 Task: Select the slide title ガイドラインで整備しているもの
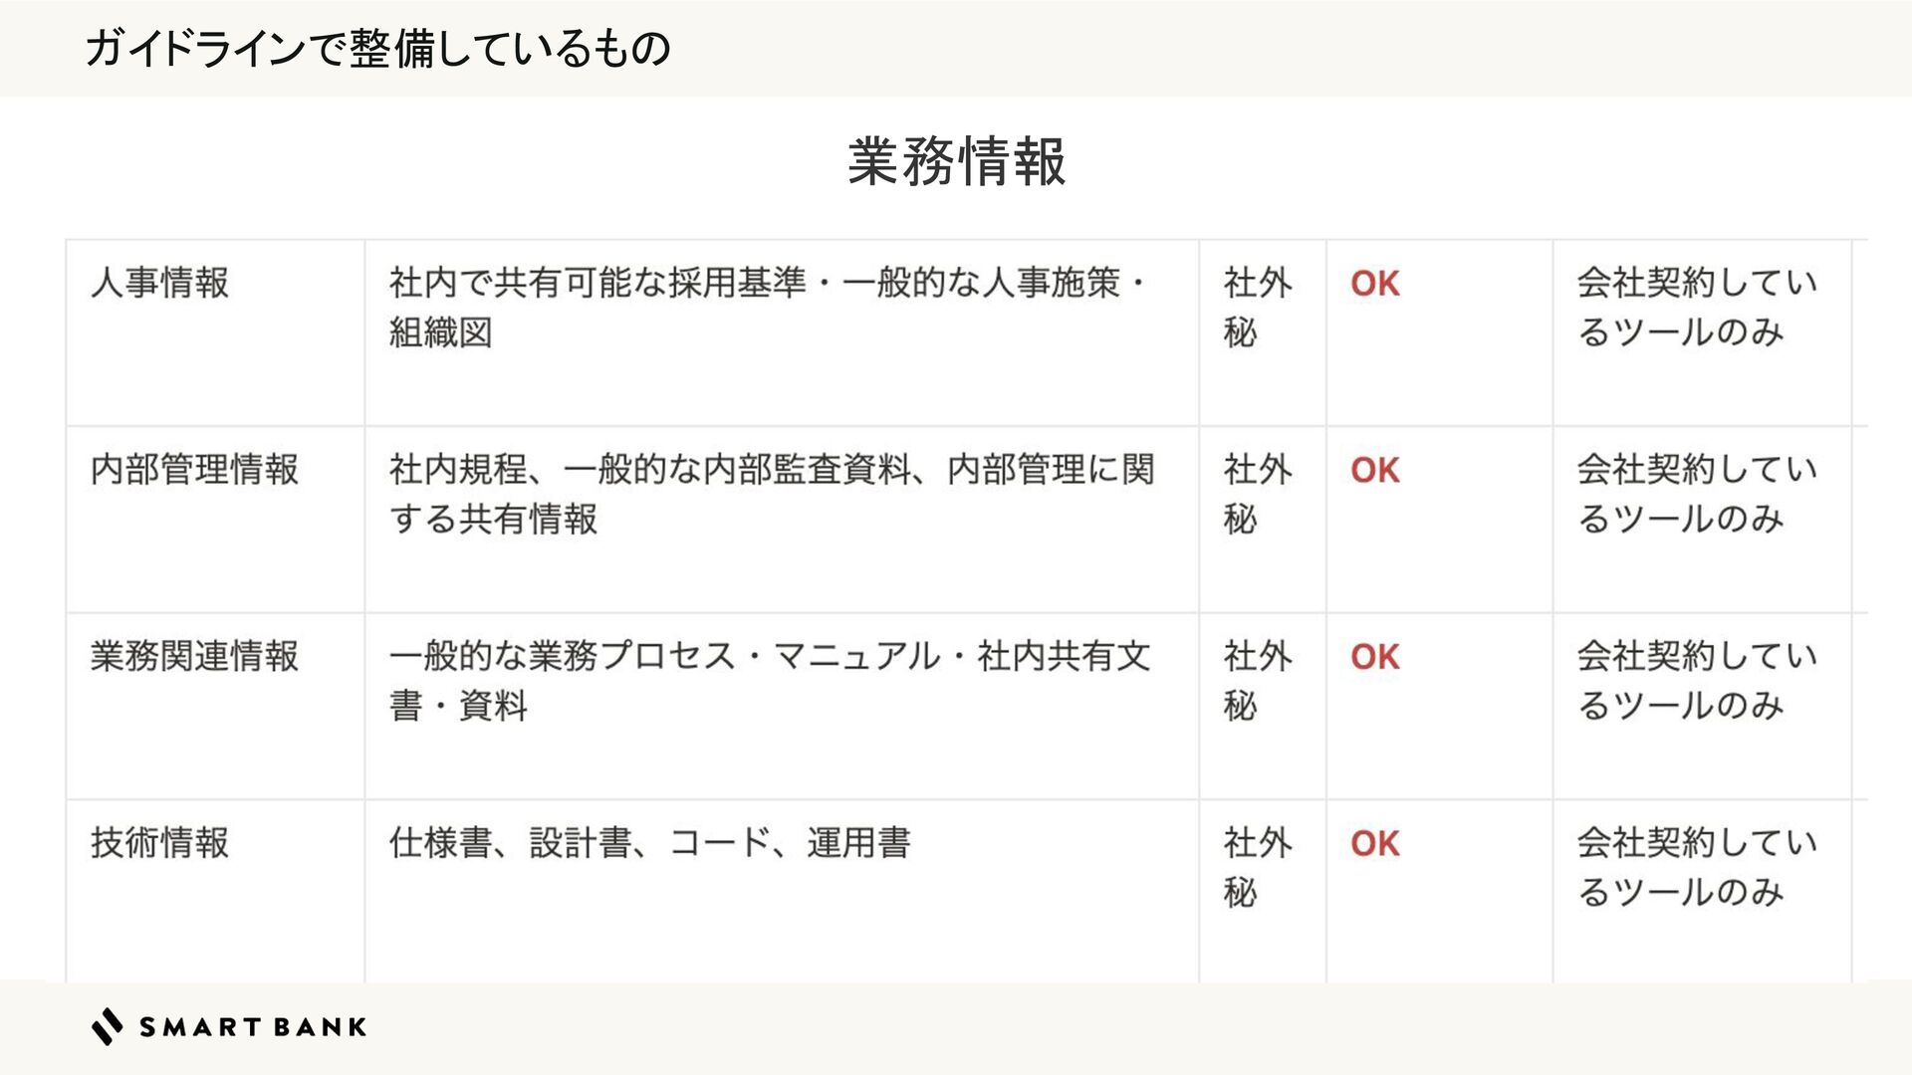377,48
